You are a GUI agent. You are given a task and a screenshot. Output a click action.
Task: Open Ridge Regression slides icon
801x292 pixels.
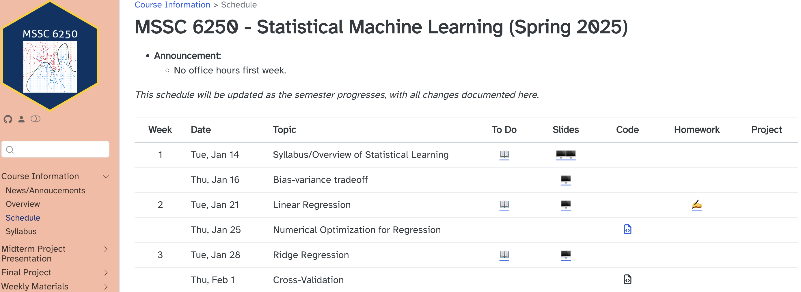[566, 255]
